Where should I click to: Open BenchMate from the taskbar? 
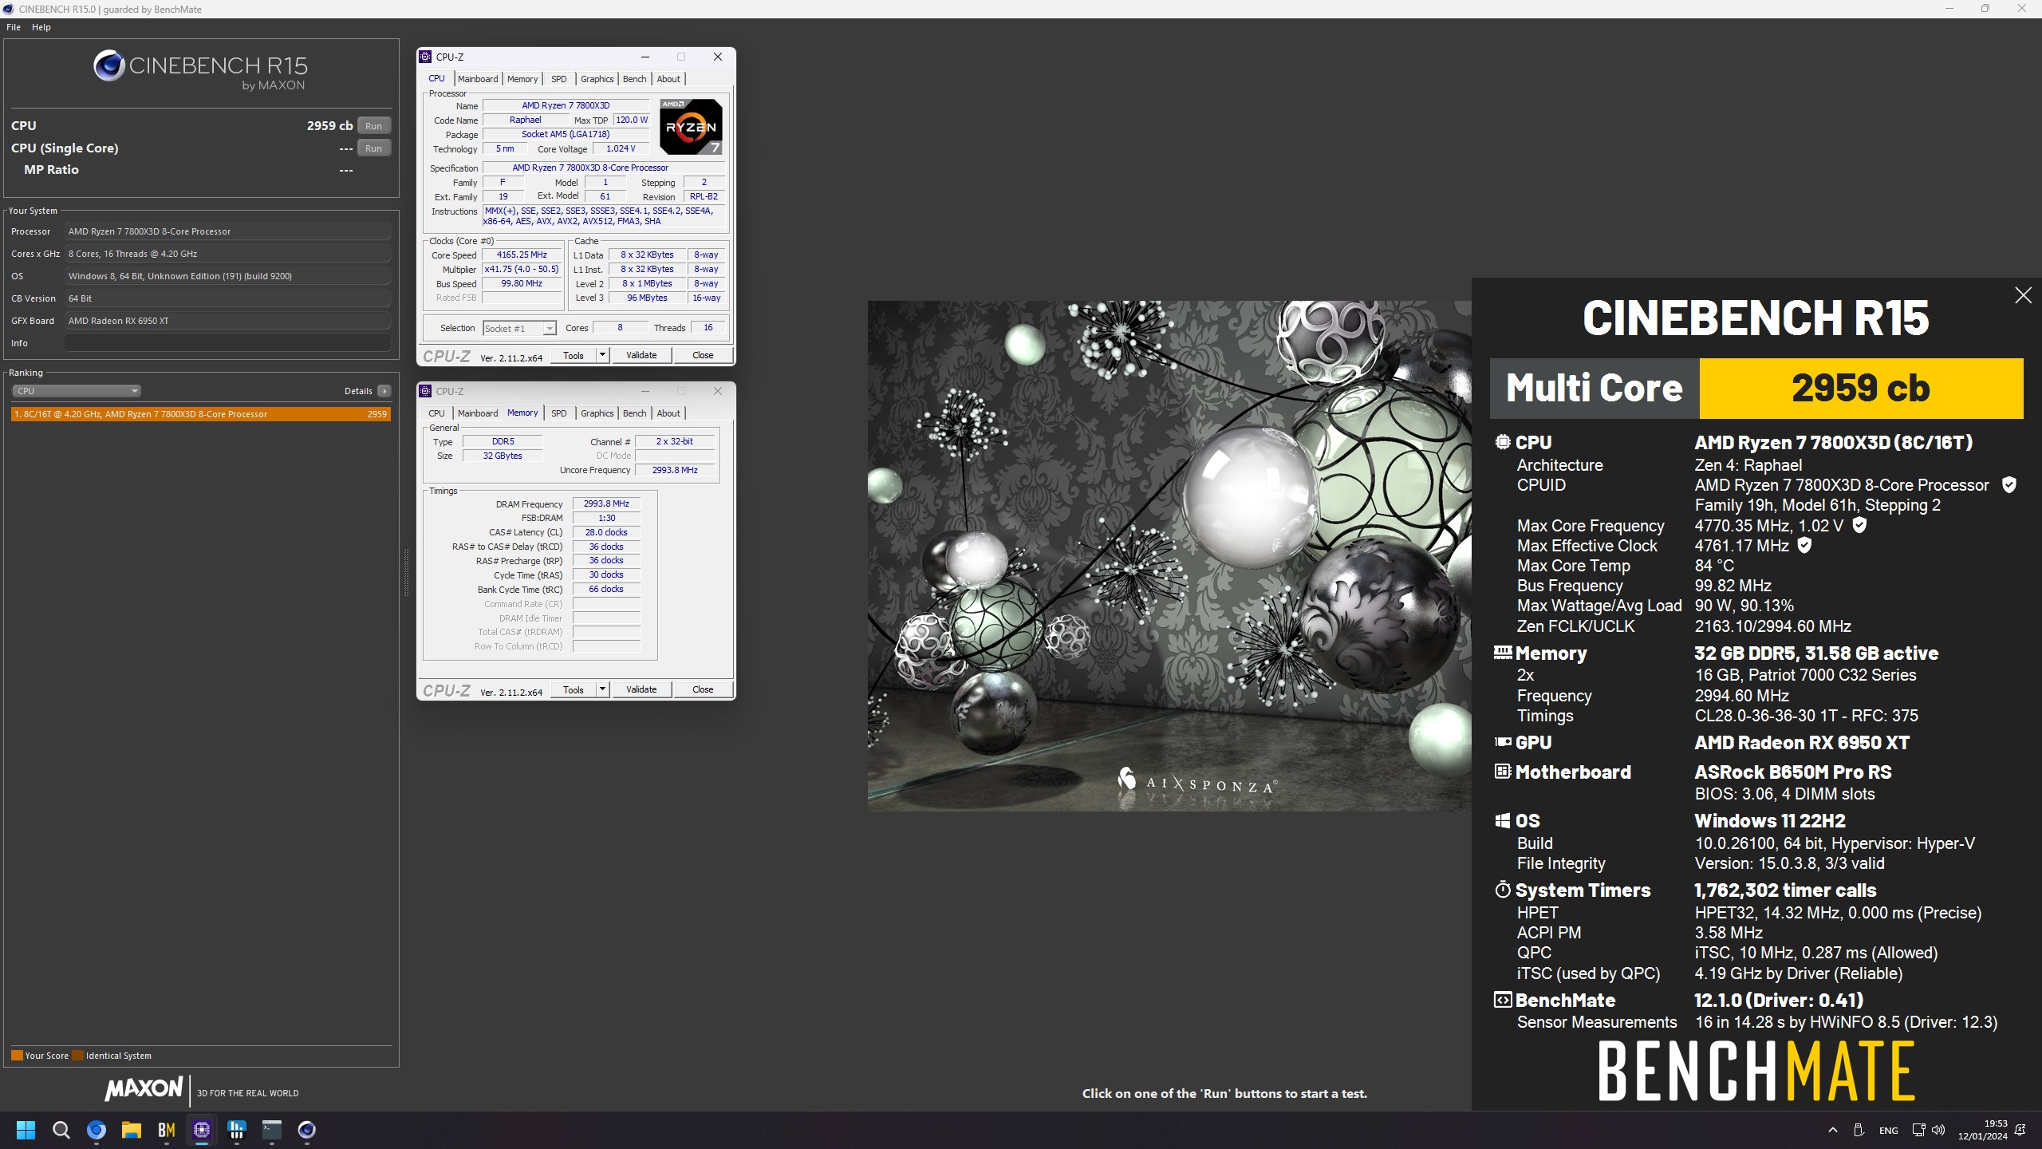167,1130
